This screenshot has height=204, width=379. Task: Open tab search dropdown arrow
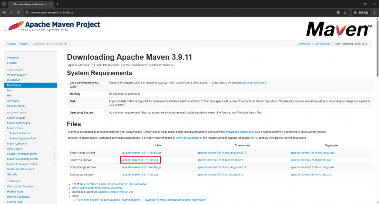[x=4, y=4]
